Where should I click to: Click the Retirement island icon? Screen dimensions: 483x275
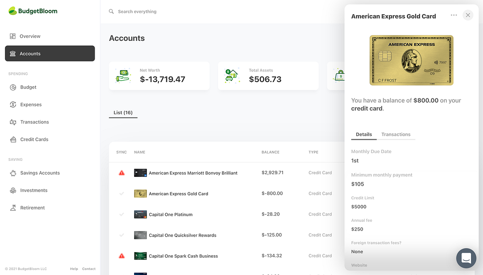[x=13, y=208]
